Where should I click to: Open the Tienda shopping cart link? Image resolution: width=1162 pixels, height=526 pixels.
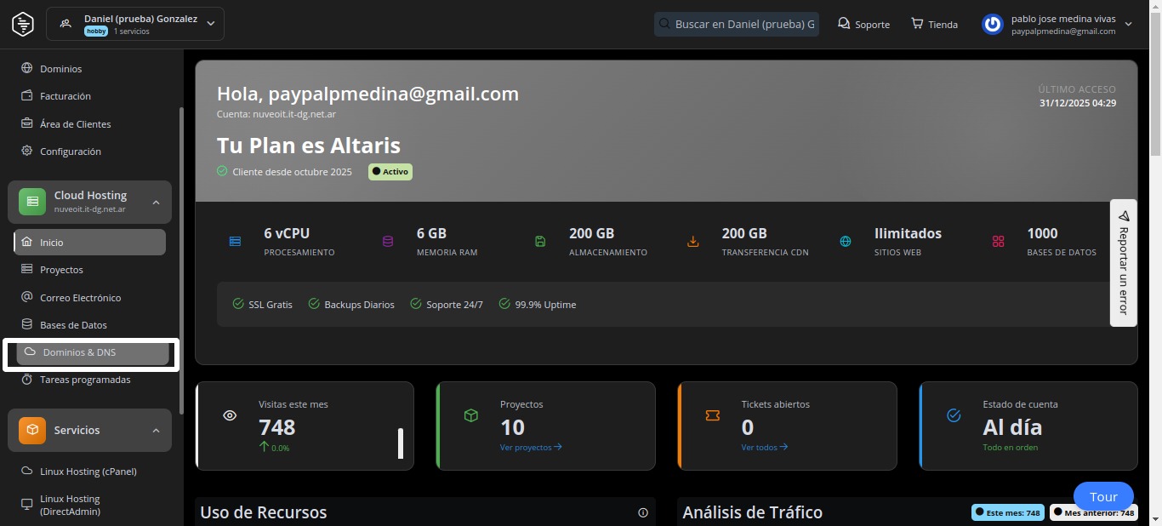coord(934,24)
